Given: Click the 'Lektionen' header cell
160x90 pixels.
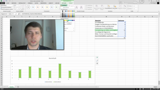Looking at the screenshot, I should pyautogui.click(x=122, y=20).
